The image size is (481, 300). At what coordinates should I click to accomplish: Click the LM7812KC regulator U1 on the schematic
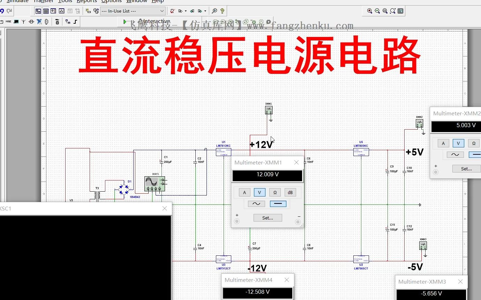click(223, 152)
